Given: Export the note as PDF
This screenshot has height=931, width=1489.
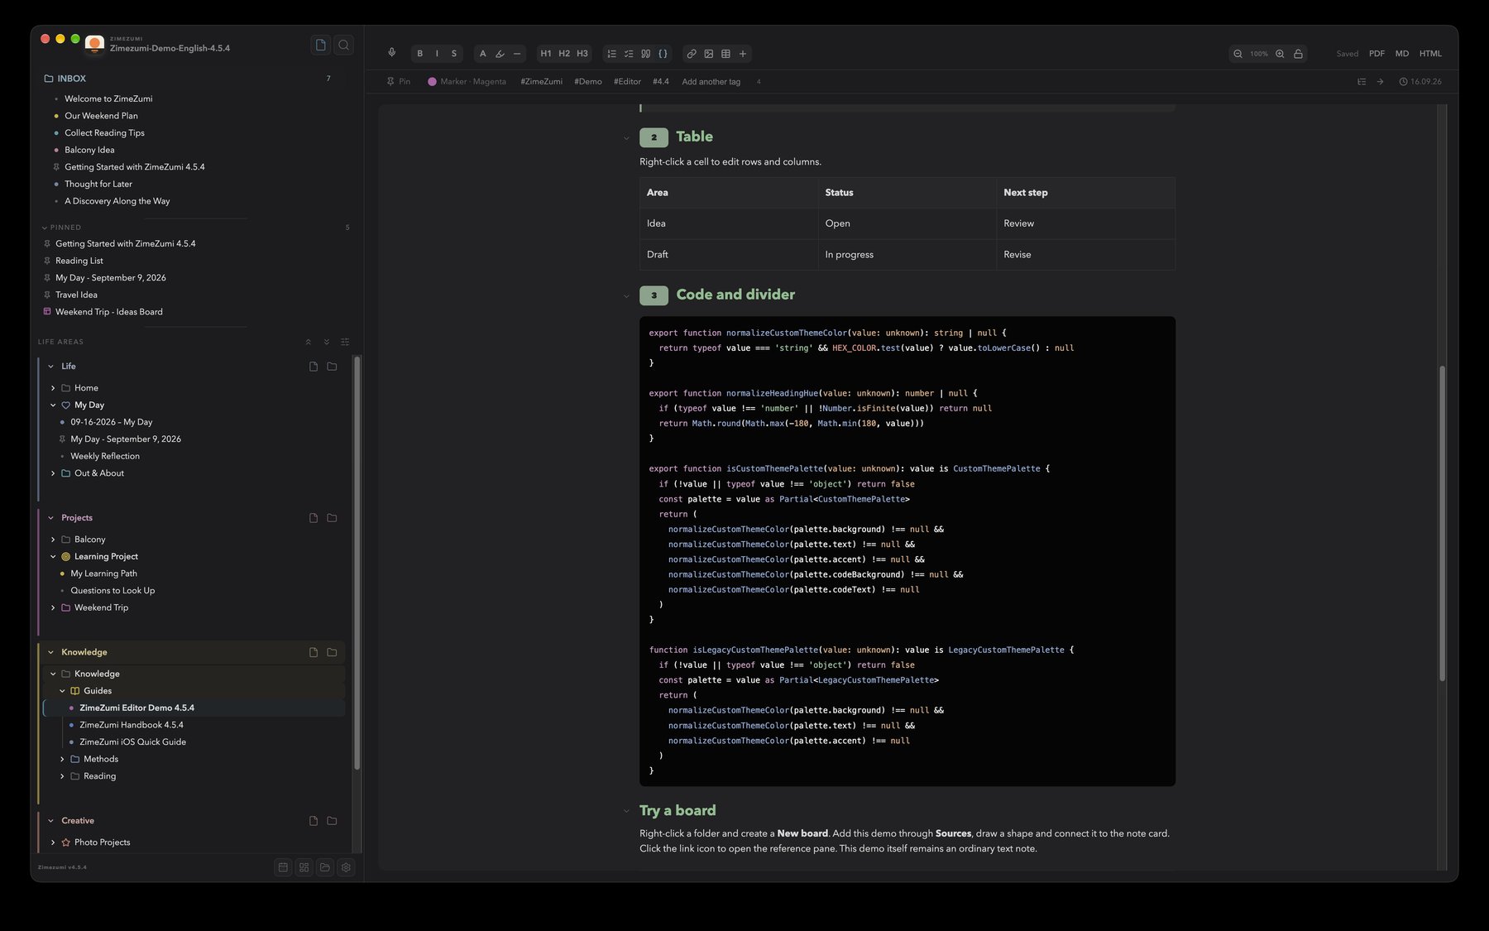Looking at the screenshot, I should click(x=1376, y=54).
